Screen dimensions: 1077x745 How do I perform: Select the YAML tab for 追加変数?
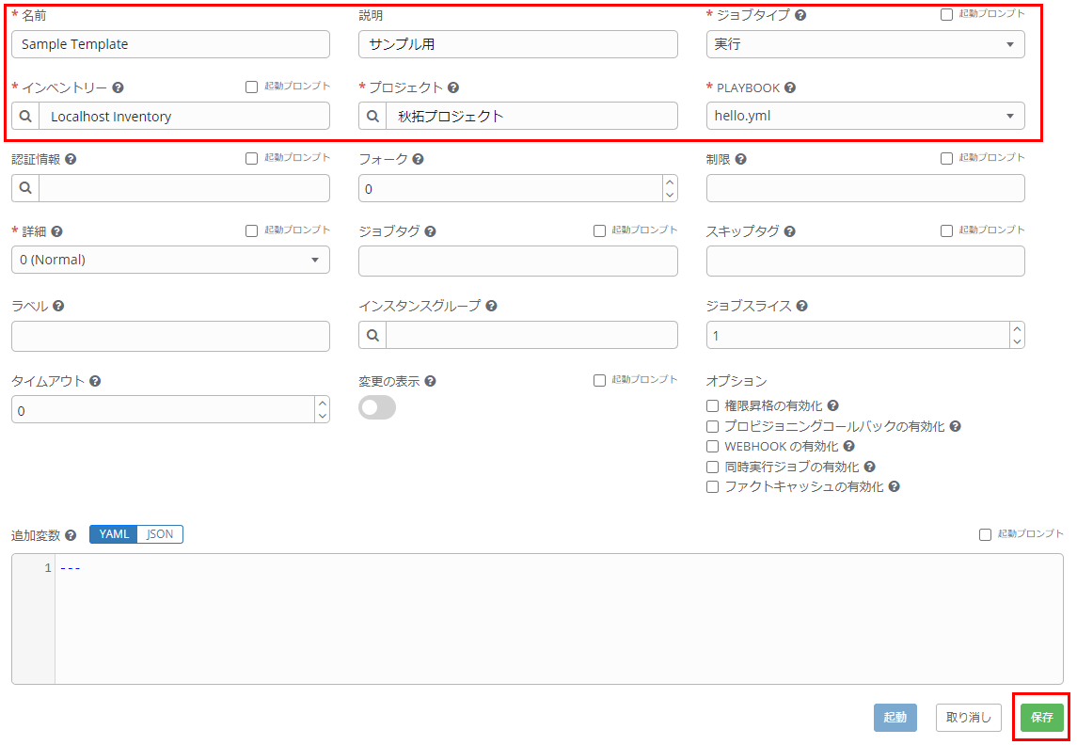113,533
